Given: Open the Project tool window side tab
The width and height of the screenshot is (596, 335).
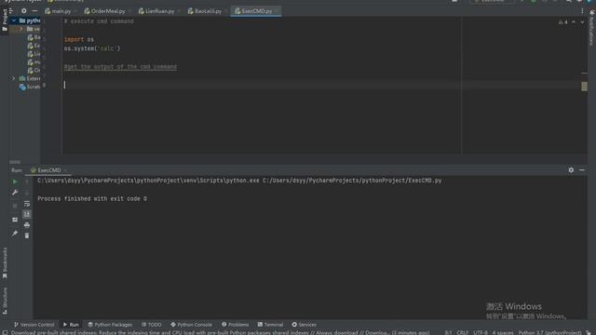Looking at the screenshot, I should [x=5, y=20].
